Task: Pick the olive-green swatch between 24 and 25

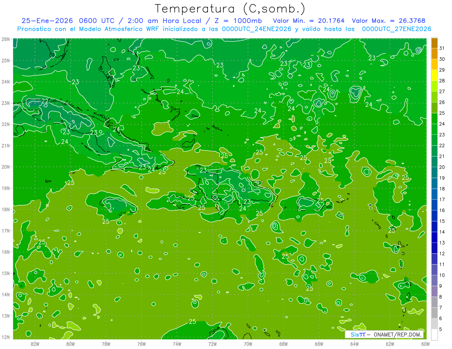Action: (434, 118)
